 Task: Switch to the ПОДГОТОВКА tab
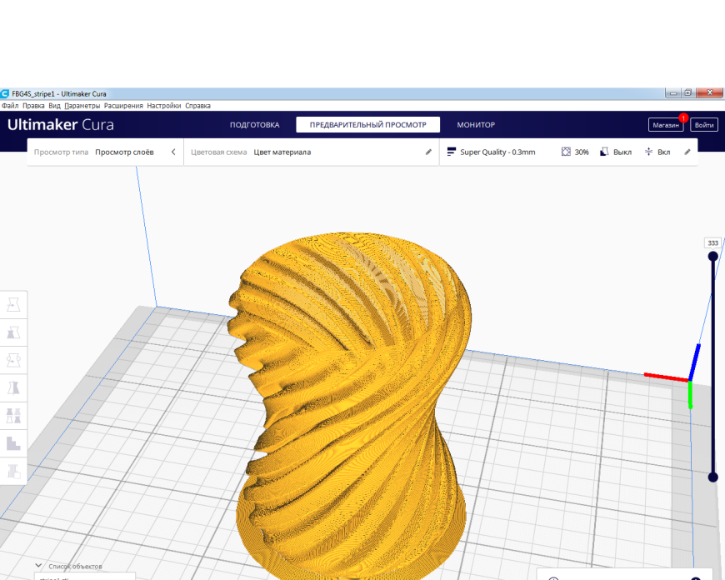[255, 125]
